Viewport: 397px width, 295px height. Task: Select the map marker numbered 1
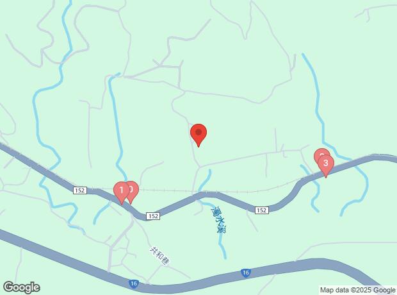click(x=122, y=193)
